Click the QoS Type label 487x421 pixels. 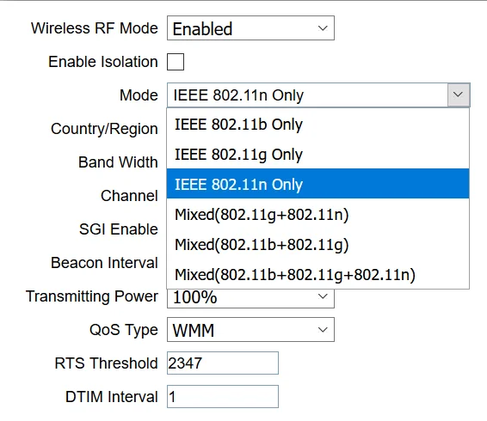[x=124, y=330]
